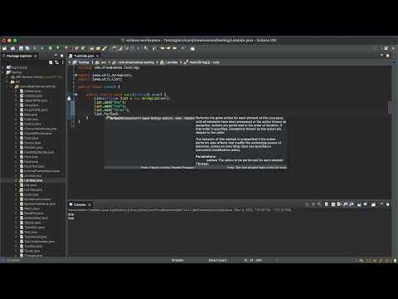Select the forEach completion proposal

point(151,118)
